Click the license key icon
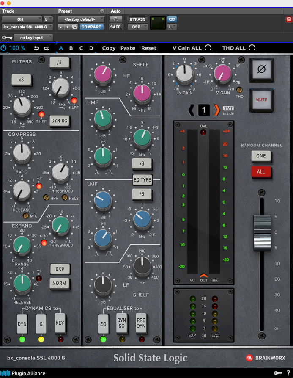 278,373
